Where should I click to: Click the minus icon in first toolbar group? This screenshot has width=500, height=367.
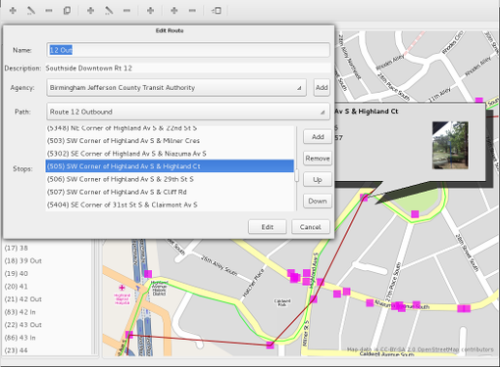(49, 11)
